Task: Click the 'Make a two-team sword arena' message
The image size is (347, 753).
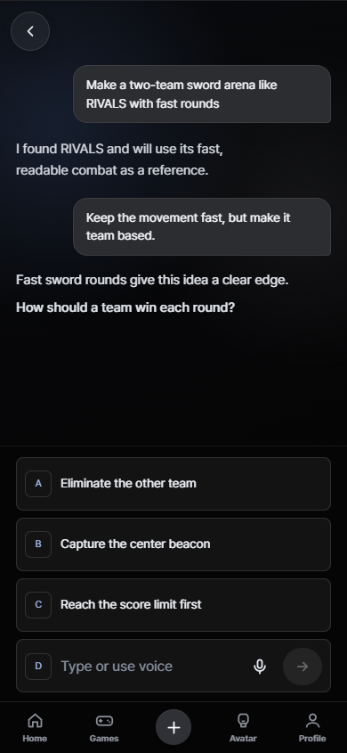Action: [202, 94]
